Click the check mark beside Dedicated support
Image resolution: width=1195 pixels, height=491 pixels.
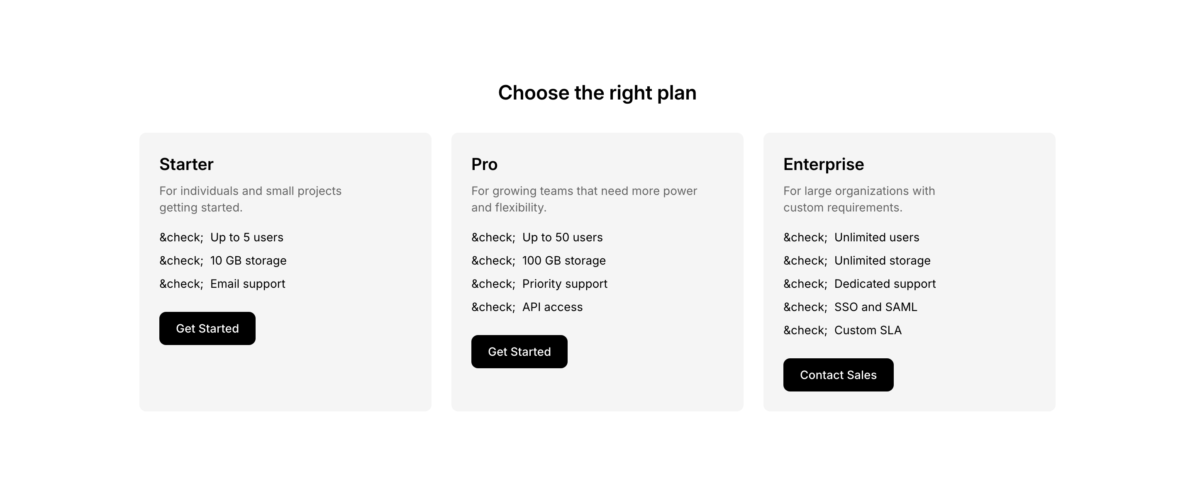pos(805,284)
